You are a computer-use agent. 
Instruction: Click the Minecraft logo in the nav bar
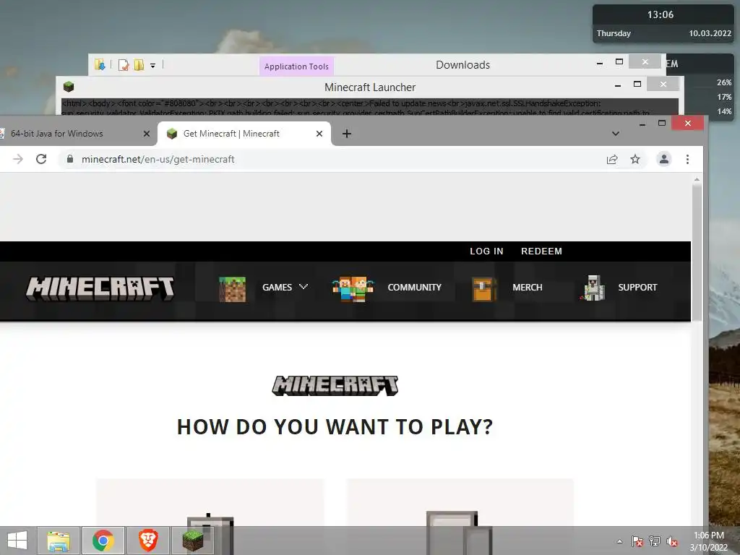pos(100,288)
